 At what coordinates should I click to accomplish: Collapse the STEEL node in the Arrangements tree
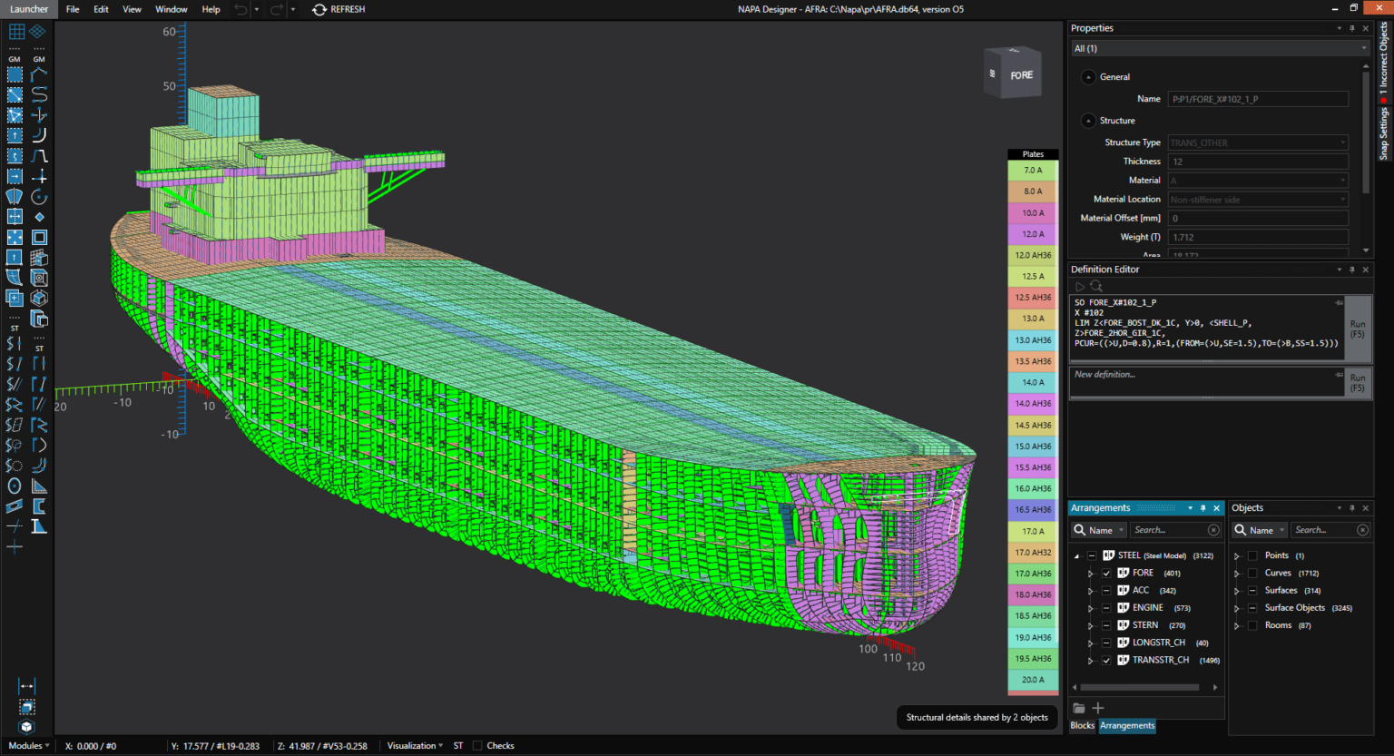1075,555
